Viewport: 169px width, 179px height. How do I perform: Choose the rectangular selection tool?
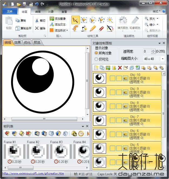pyautogui.click(x=84, y=20)
